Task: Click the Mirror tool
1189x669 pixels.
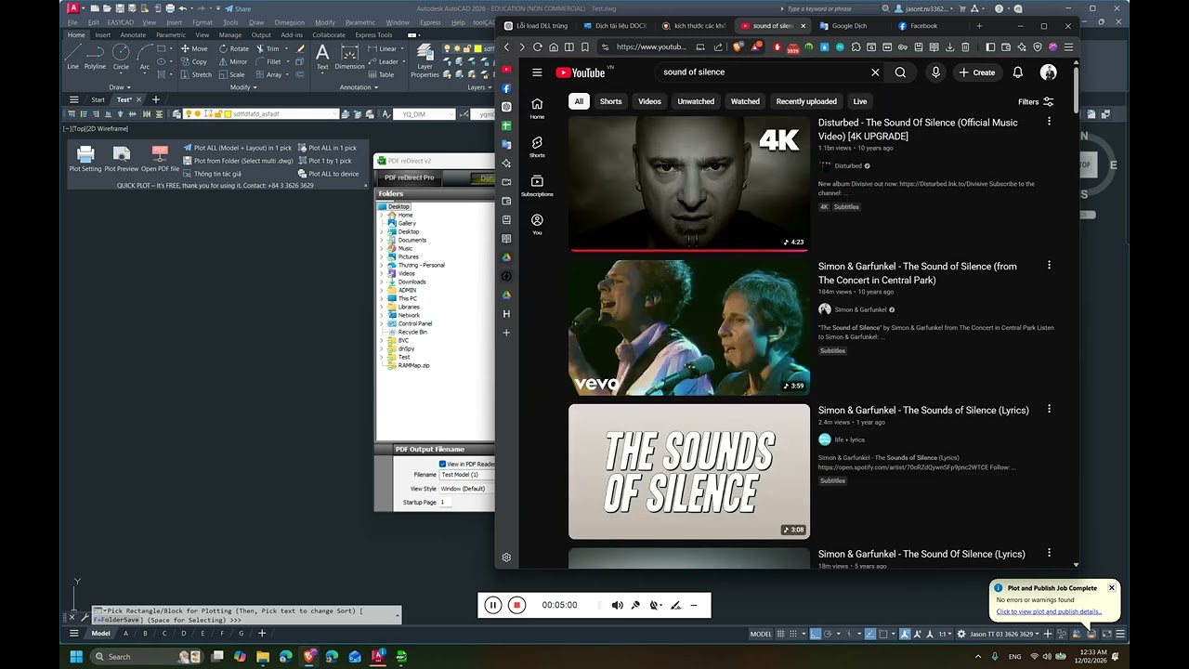Action: tap(232, 61)
